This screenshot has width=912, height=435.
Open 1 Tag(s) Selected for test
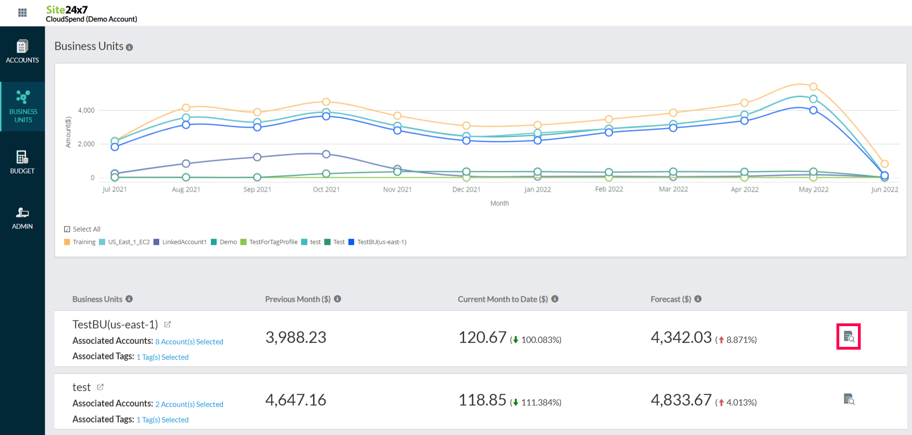click(x=163, y=420)
